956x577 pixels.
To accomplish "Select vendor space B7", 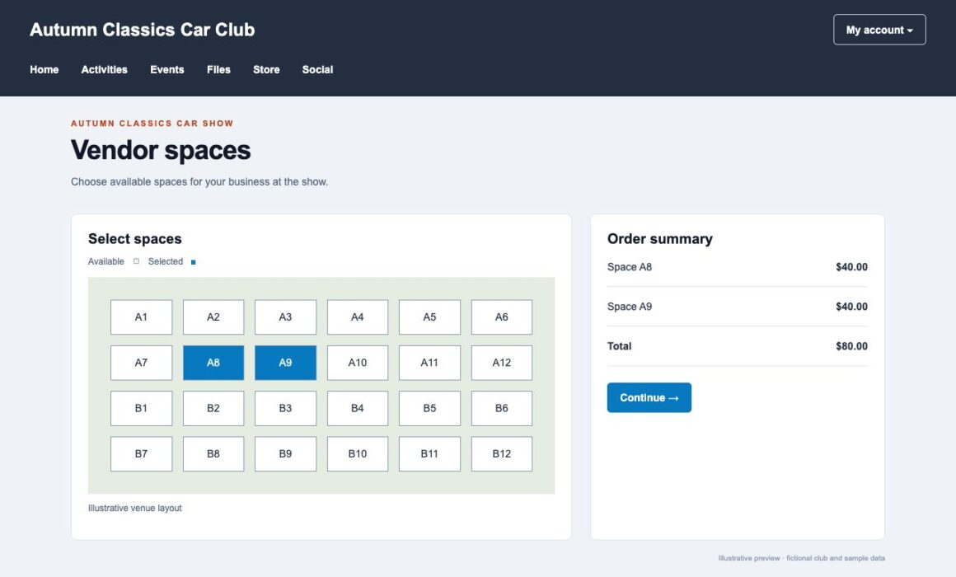I will click(x=142, y=454).
